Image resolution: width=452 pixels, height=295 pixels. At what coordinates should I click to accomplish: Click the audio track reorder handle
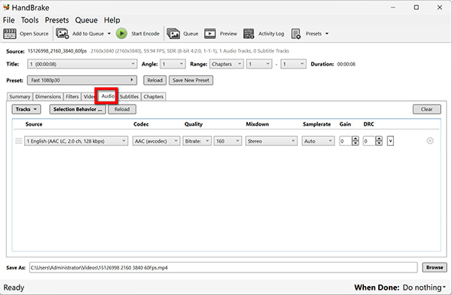18,141
